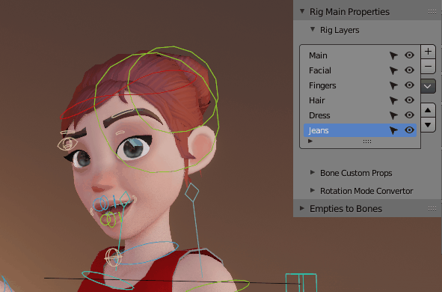Viewport: 442px width, 292px height.
Task: Toggle selectability arrow for Main layer
Action: click(393, 55)
